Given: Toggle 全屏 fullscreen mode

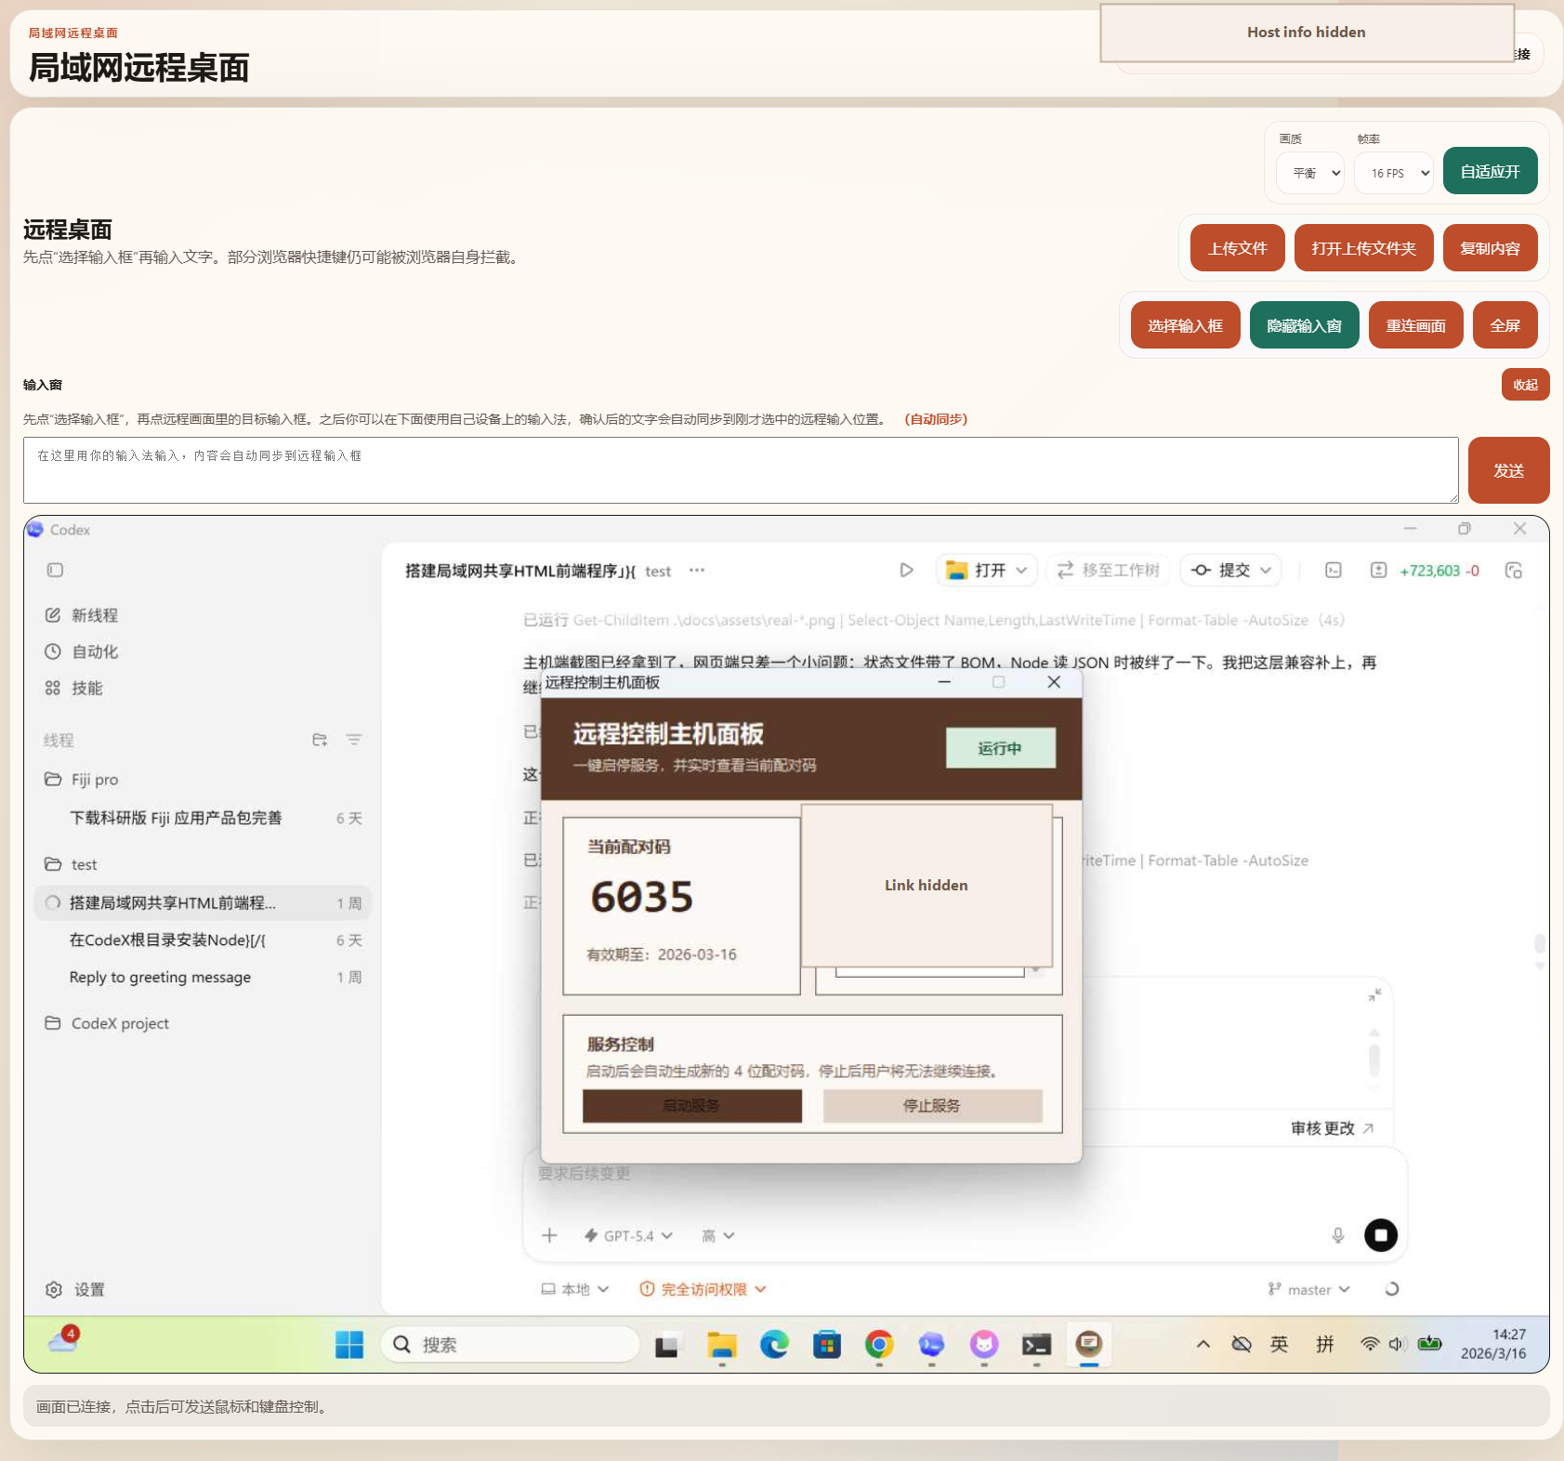Looking at the screenshot, I should (1505, 324).
